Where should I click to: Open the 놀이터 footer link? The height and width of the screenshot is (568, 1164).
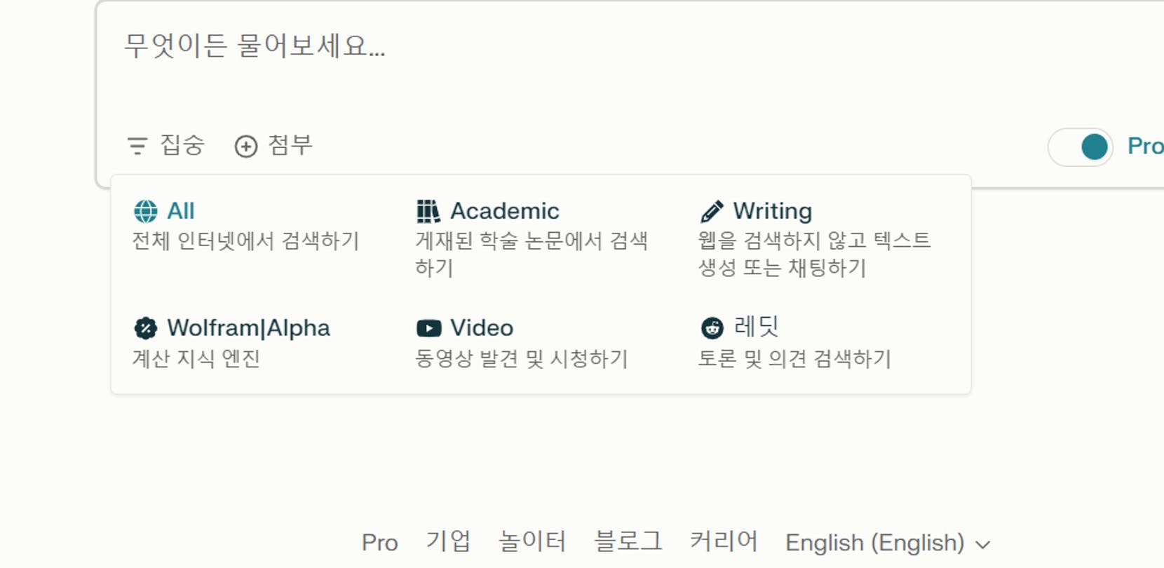pos(532,542)
